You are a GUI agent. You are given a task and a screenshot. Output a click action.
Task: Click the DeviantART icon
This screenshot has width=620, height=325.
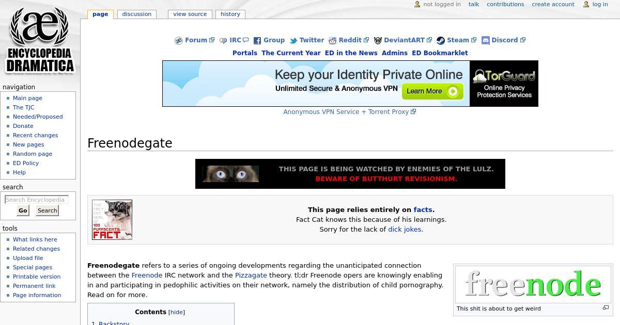tap(378, 41)
